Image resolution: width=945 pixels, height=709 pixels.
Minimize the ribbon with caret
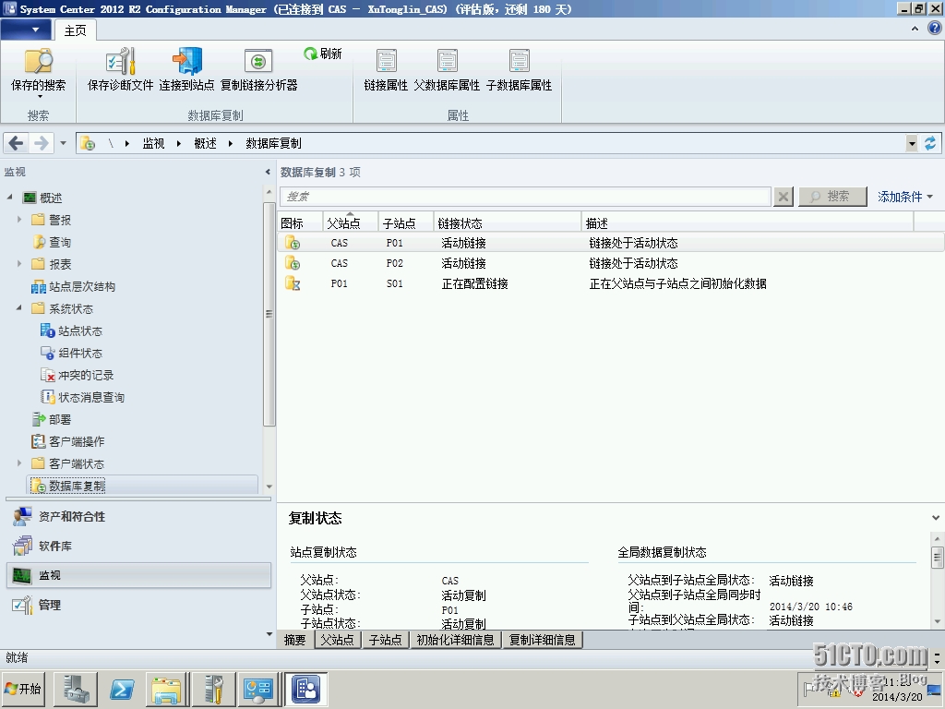tap(915, 29)
